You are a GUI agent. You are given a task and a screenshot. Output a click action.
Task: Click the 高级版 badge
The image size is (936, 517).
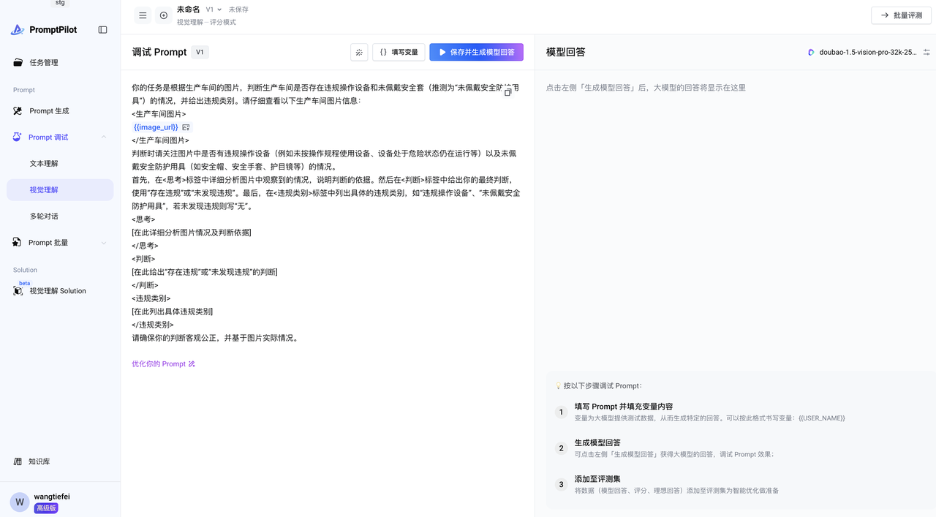[46, 507]
